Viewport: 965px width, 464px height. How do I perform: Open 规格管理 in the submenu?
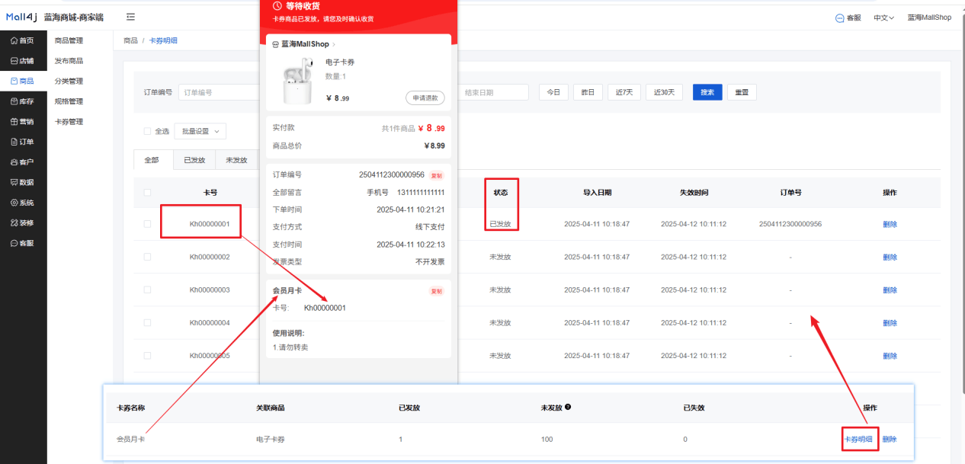click(x=69, y=101)
